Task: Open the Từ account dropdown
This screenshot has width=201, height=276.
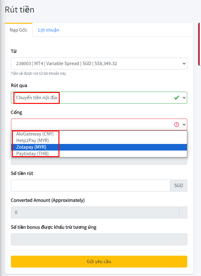Action: coord(99,63)
